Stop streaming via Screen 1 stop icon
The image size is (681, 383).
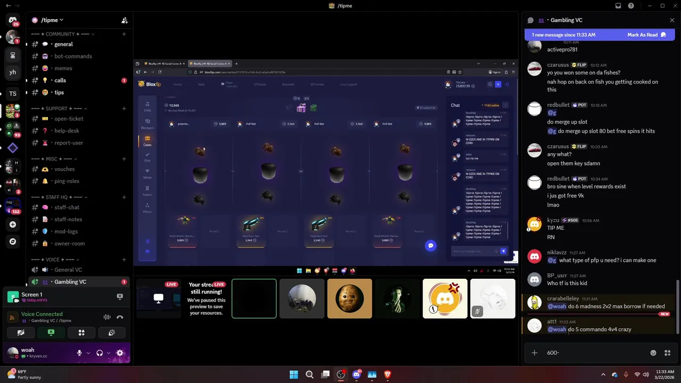(120, 296)
